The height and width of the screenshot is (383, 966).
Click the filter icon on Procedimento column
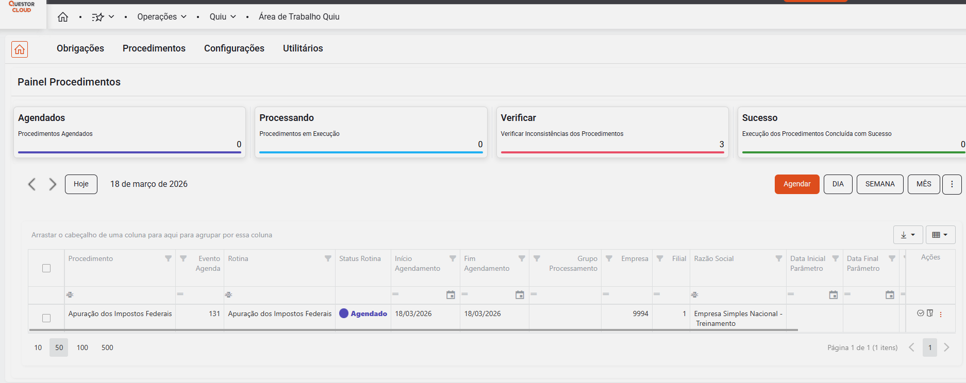click(x=168, y=258)
